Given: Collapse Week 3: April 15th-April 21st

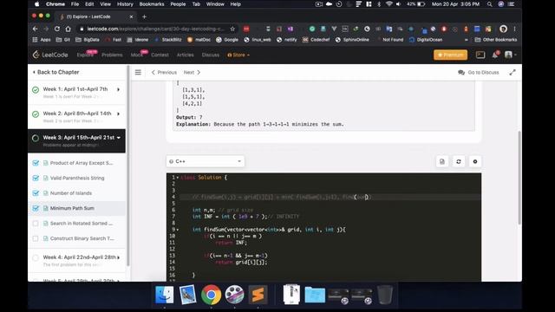Looking at the screenshot, I should point(119,138).
